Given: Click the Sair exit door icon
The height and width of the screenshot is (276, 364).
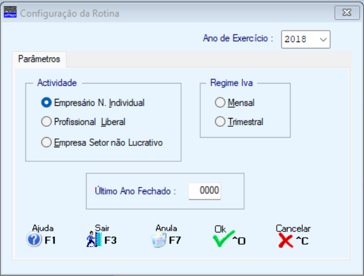Looking at the screenshot, I should [x=94, y=239].
